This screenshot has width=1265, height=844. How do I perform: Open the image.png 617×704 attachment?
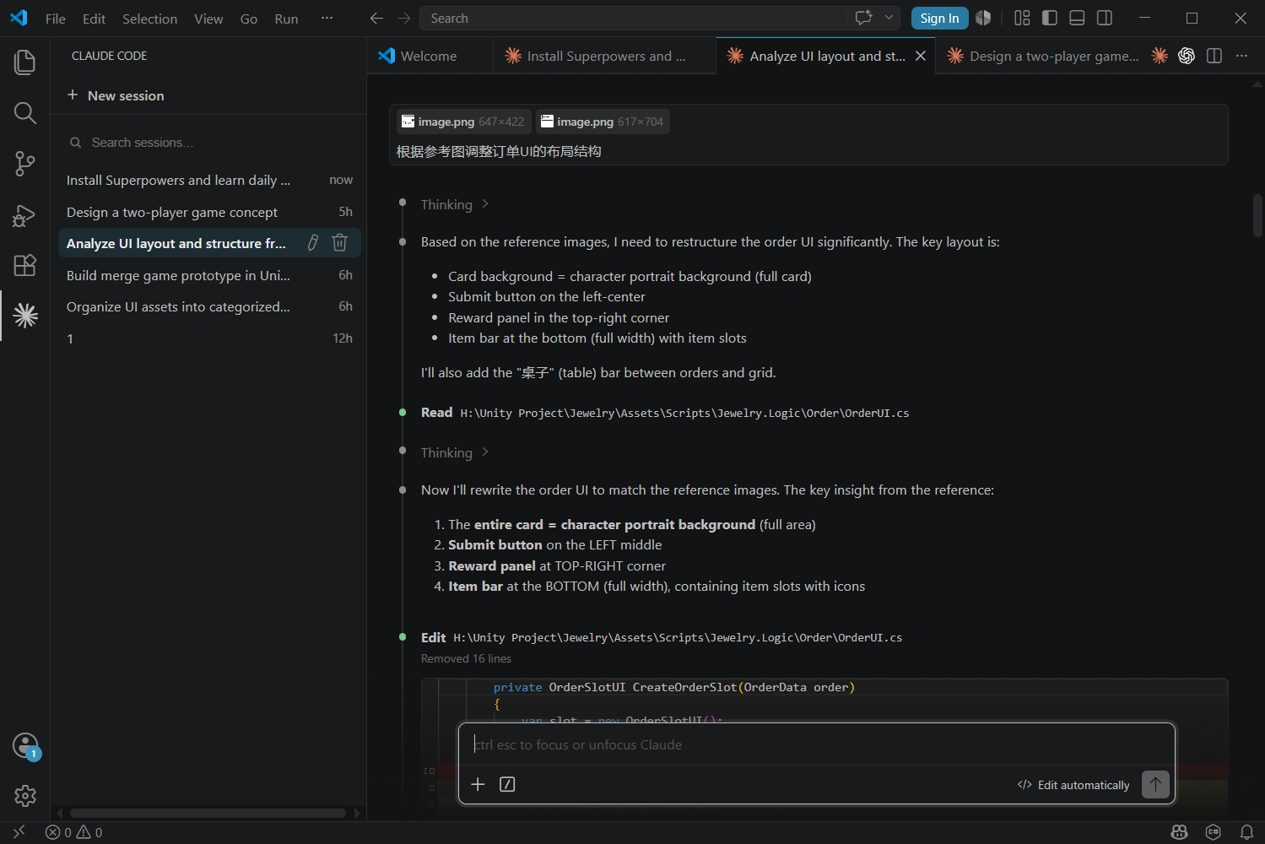(x=603, y=122)
